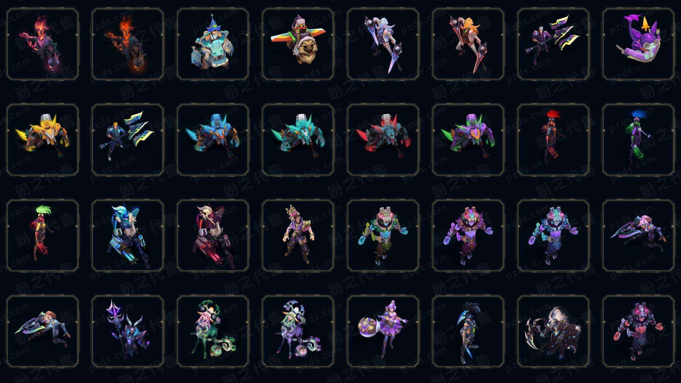Select the rainbow plane hedgehog pilot skin

(x=298, y=44)
